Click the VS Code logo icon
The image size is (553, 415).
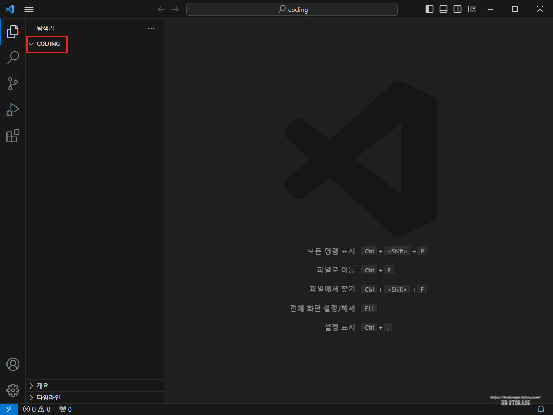(x=10, y=9)
